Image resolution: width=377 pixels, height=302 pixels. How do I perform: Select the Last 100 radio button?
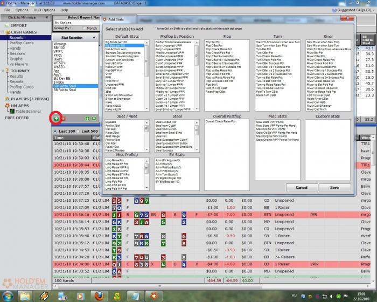click(x=55, y=131)
